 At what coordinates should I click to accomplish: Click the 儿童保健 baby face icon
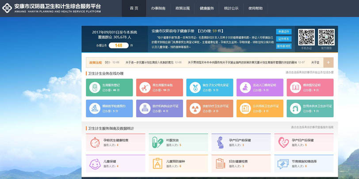95,164
